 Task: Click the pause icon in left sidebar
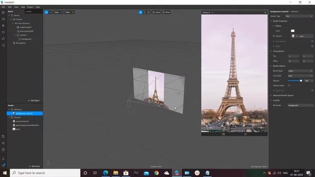point(3,26)
